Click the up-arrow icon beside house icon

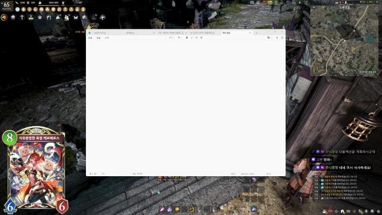click(x=22, y=17)
